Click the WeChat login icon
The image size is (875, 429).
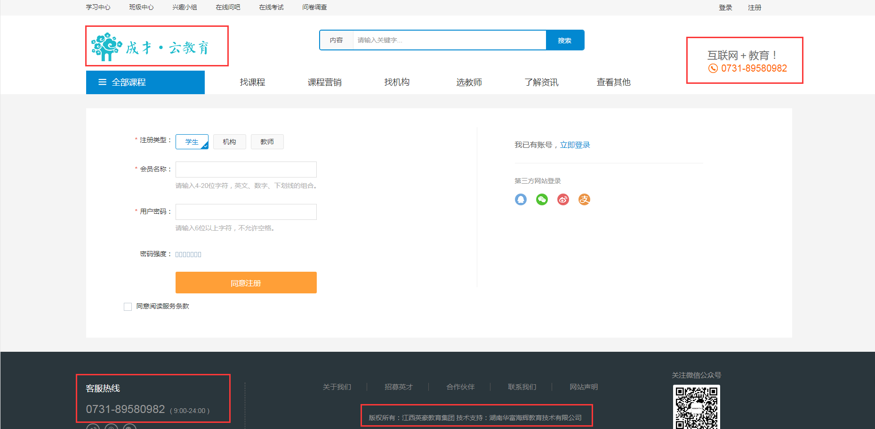point(542,200)
